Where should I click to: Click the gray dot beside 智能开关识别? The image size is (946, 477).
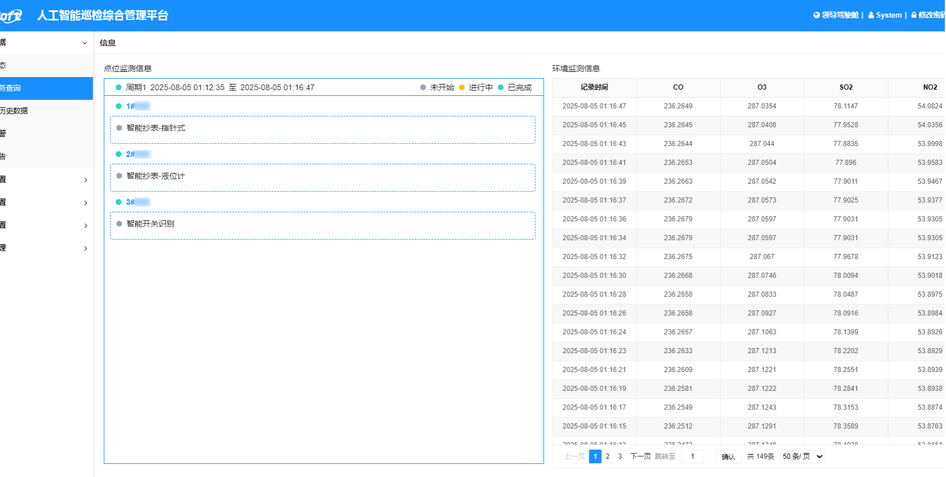tap(119, 224)
